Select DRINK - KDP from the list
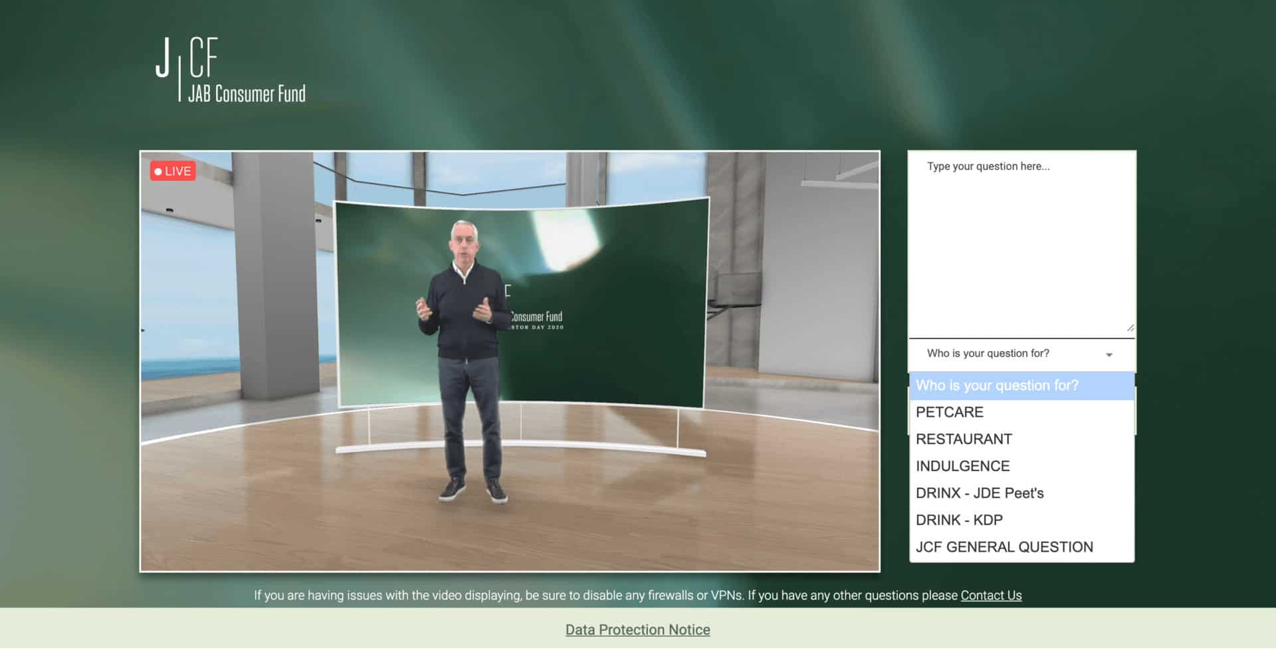The image size is (1276, 650). coord(959,520)
